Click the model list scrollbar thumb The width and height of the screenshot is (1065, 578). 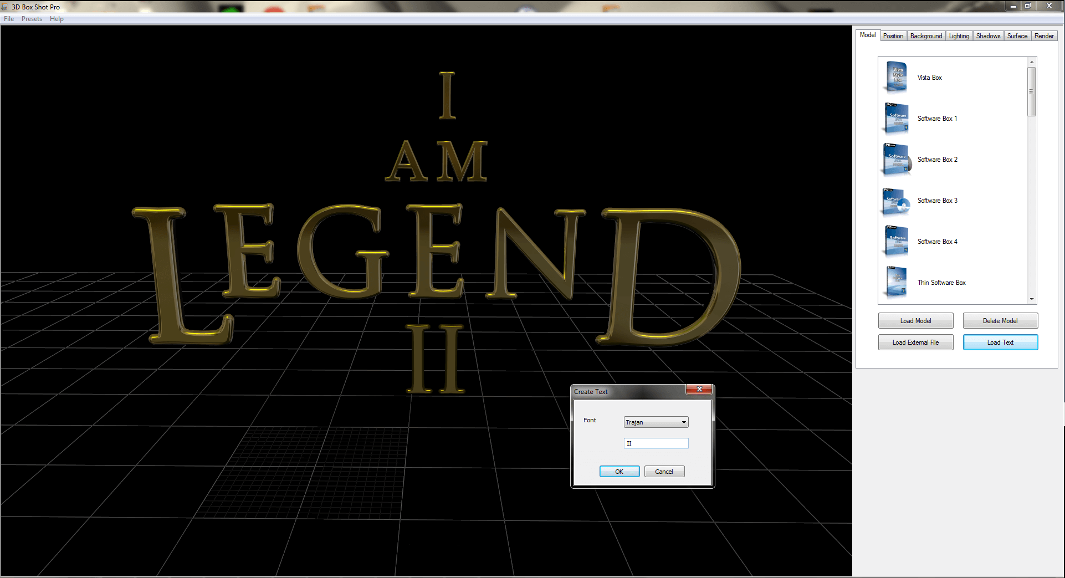(1031, 91)
